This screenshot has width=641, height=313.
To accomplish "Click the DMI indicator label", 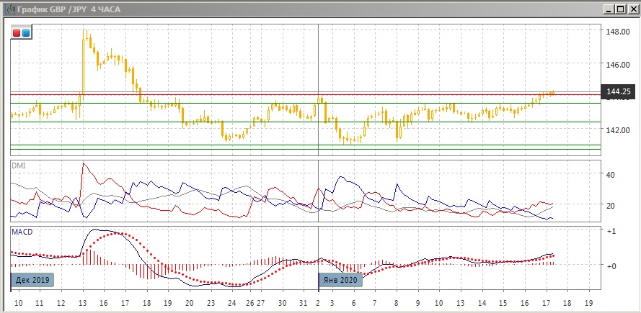I will [x=18, y=165].
